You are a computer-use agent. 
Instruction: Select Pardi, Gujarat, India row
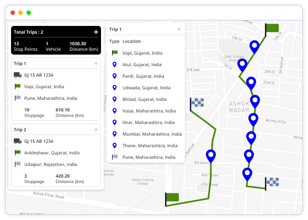143,76
